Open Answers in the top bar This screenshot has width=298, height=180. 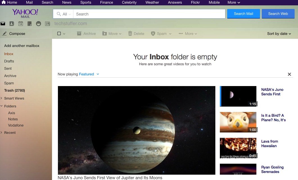point(175,3)
